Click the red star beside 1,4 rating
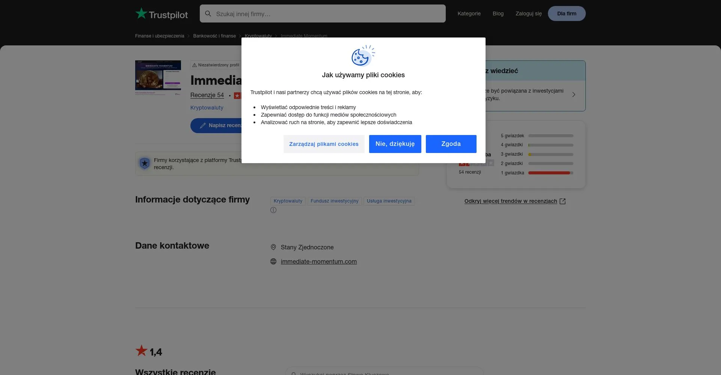 tap(141, 351)
